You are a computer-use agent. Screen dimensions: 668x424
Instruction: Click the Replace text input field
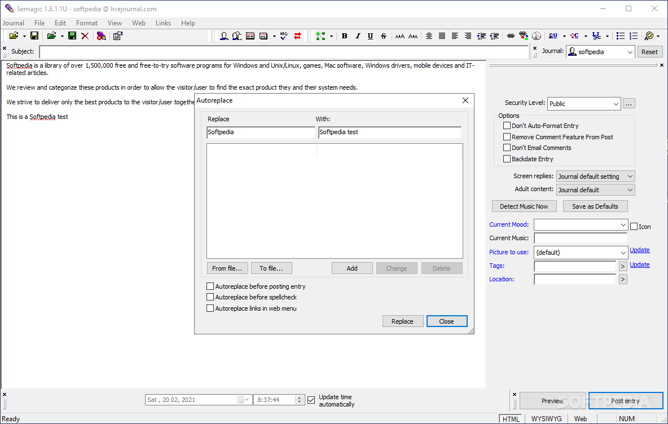tap(261, 132)
